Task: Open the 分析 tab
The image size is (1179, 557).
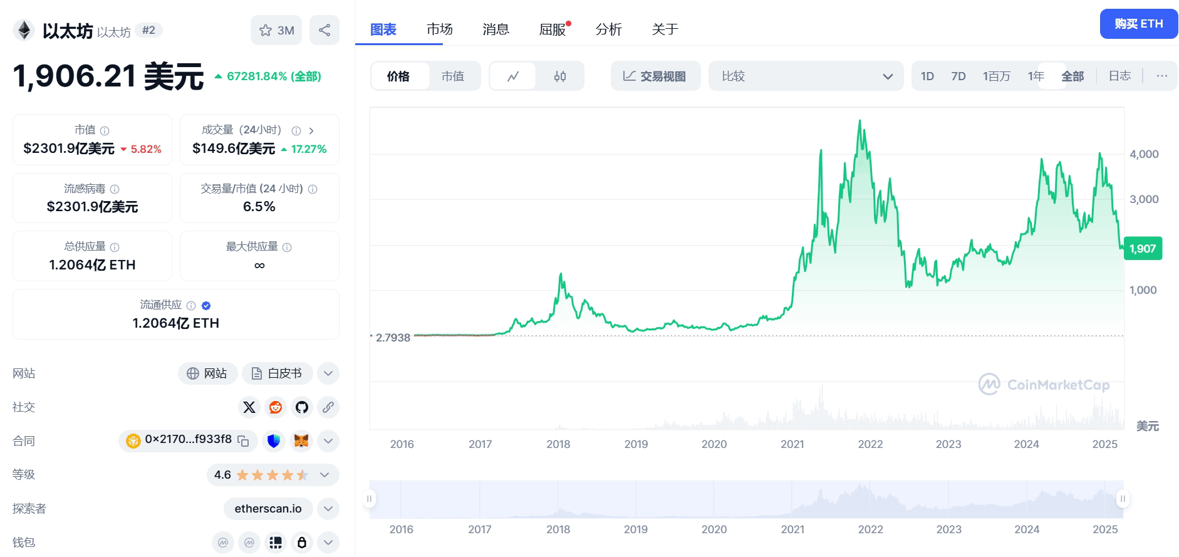Action: coord(609,29)
